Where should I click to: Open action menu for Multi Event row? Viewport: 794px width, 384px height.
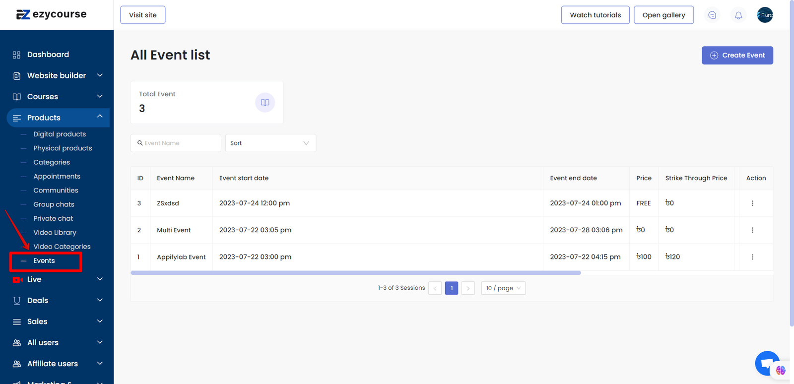(752, 230)
